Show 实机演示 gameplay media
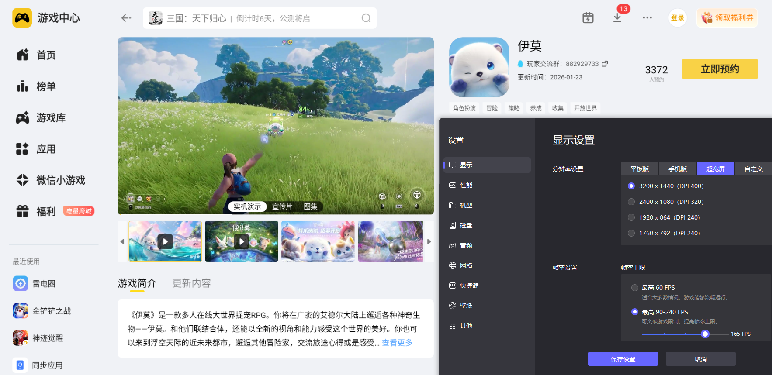 (x=247, y=206)
